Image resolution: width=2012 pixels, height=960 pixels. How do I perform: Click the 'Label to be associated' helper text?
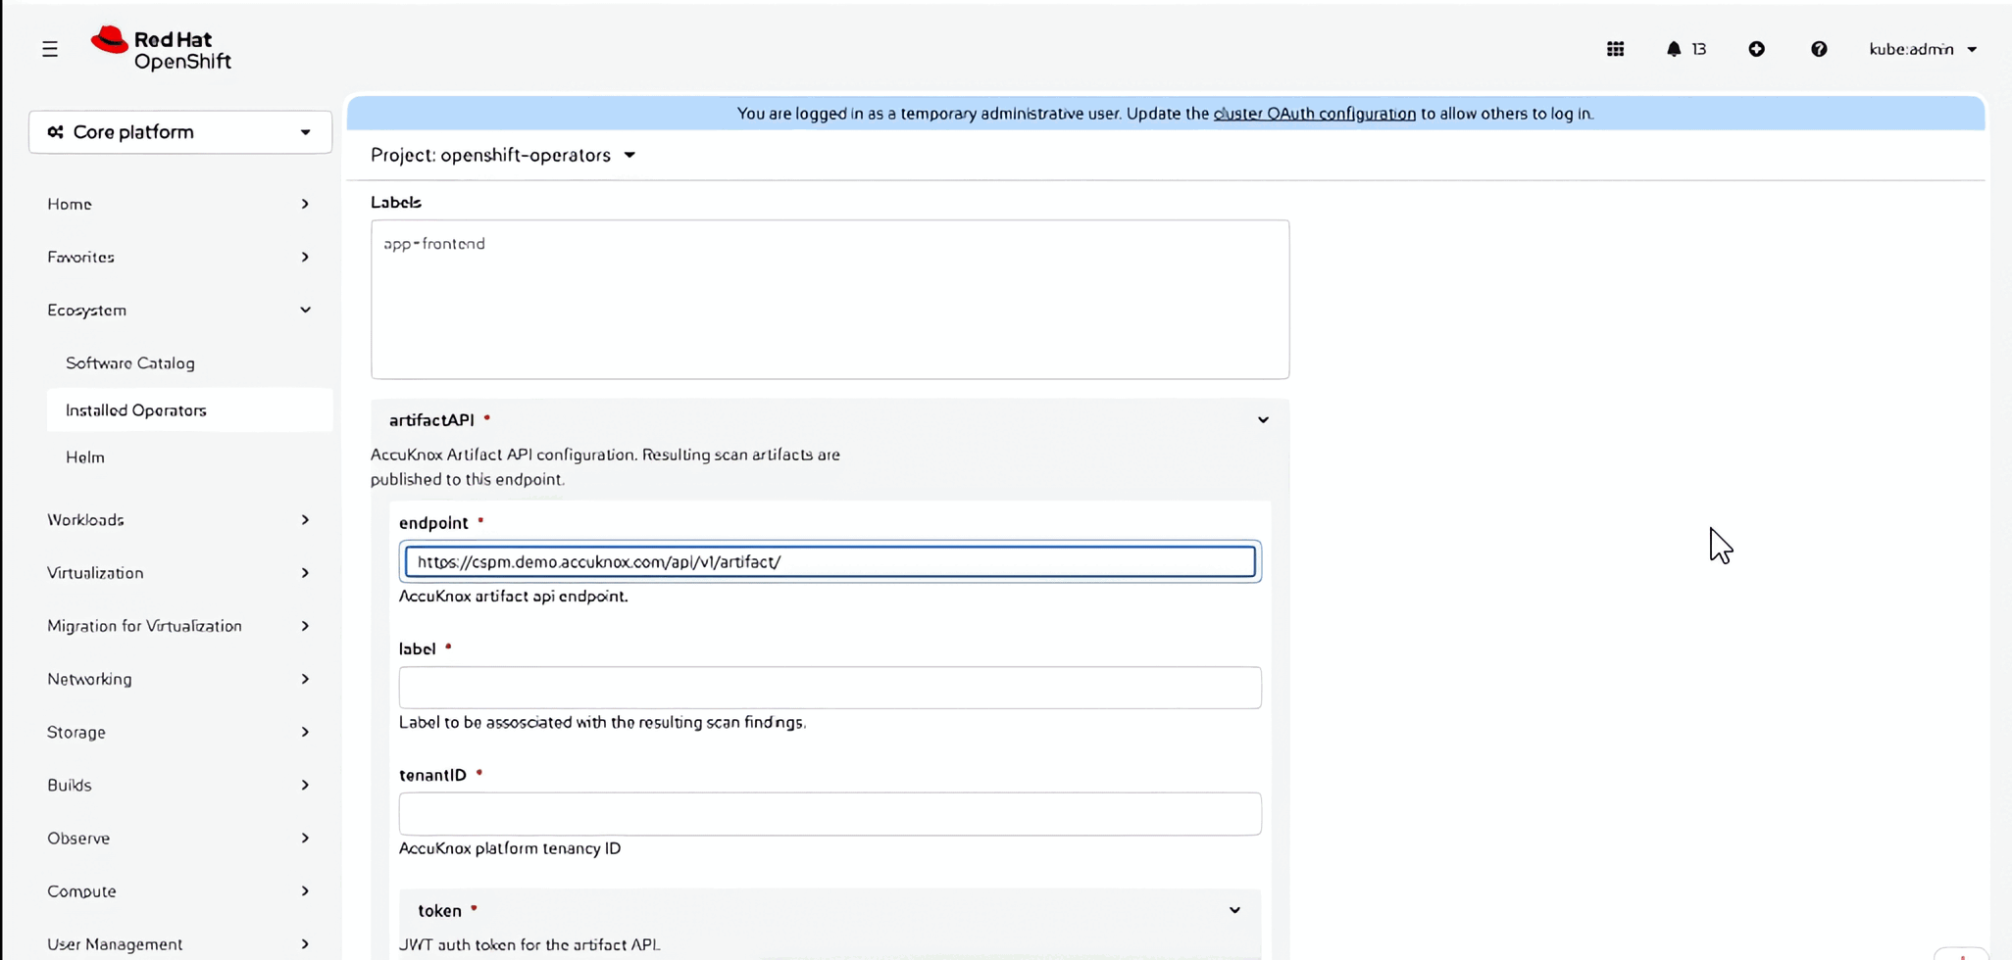click(x=602, y=723)
